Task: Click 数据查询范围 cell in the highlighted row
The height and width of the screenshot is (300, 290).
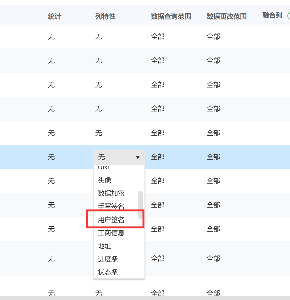Action: [x=158, y=157]
